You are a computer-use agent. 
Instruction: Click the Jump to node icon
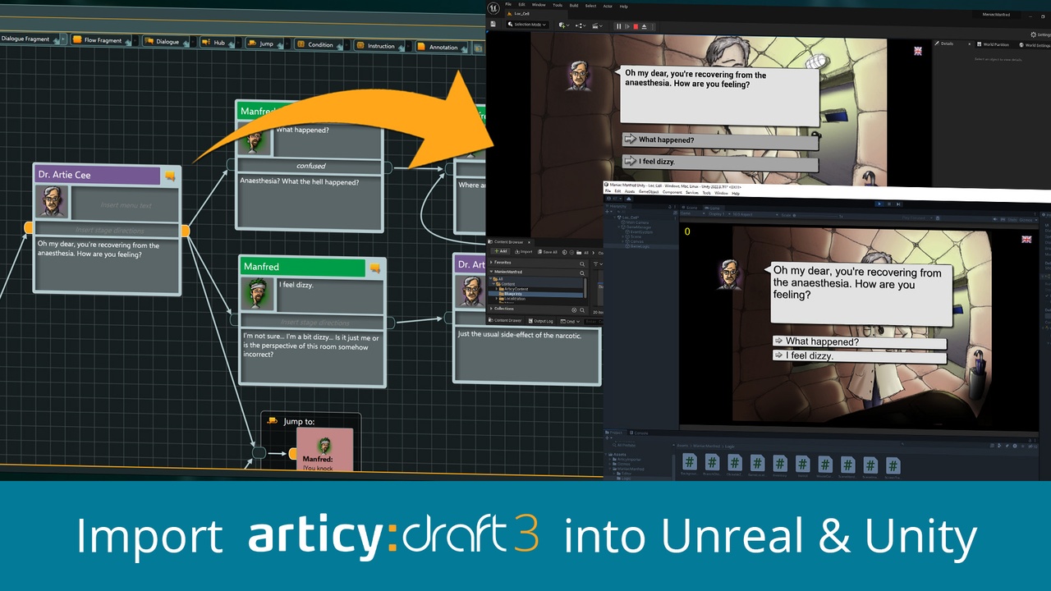tap(273, 421)
